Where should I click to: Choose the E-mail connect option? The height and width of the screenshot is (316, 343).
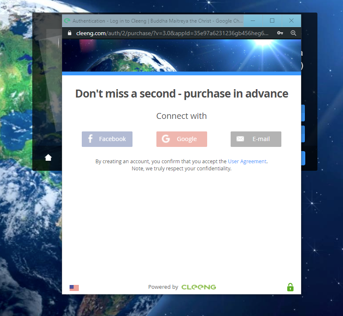256,139
